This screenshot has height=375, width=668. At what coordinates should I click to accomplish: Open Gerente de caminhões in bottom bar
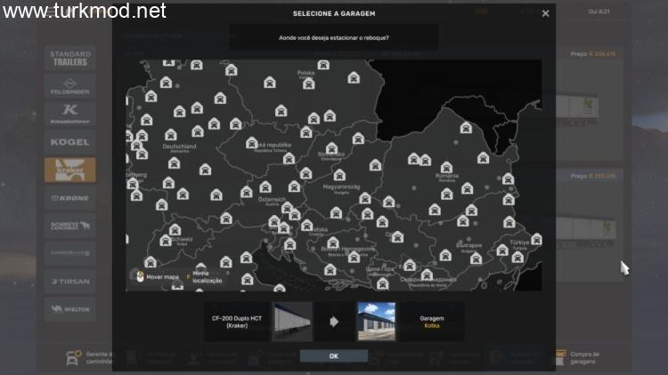click(x=89, y=357)
